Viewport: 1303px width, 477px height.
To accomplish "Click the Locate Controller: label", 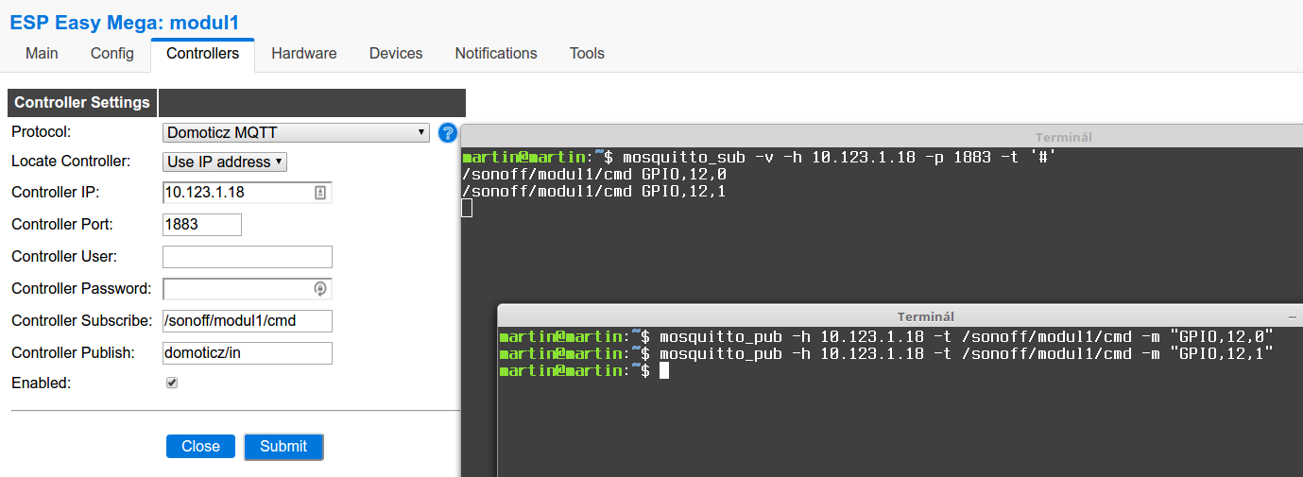I will [71, 162].
